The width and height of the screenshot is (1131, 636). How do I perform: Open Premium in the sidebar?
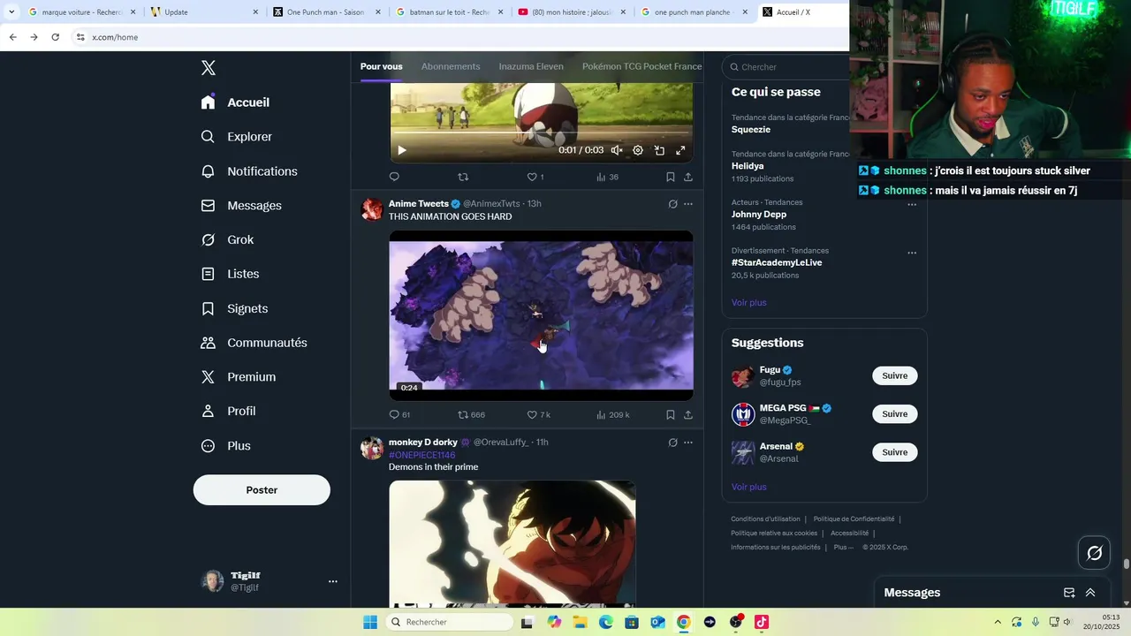pyautogui.click(x=239, y=377)
